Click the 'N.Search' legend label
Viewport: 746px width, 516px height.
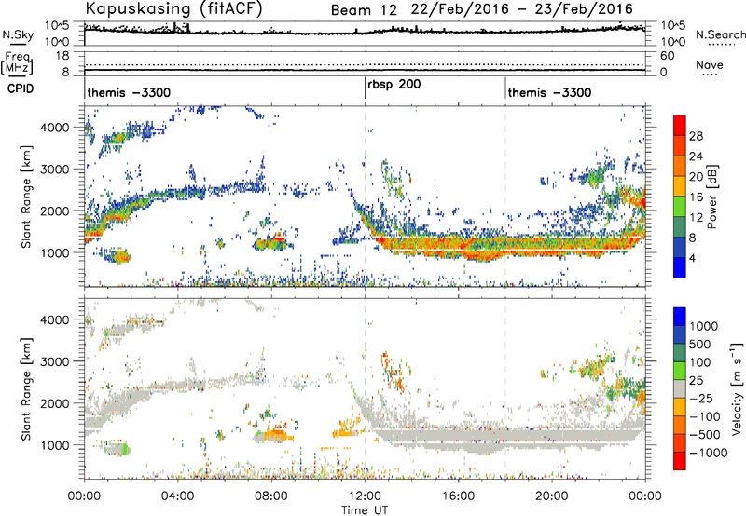721,34
